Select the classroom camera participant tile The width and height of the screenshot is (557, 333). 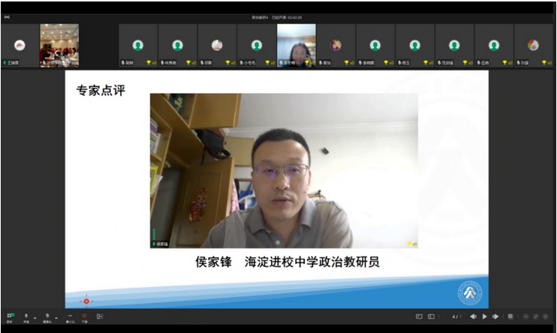point(59,46)
